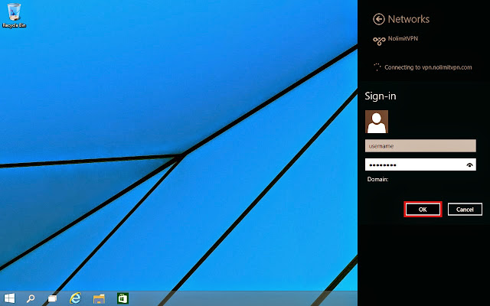Click the password input field

(x=420, y=164)
